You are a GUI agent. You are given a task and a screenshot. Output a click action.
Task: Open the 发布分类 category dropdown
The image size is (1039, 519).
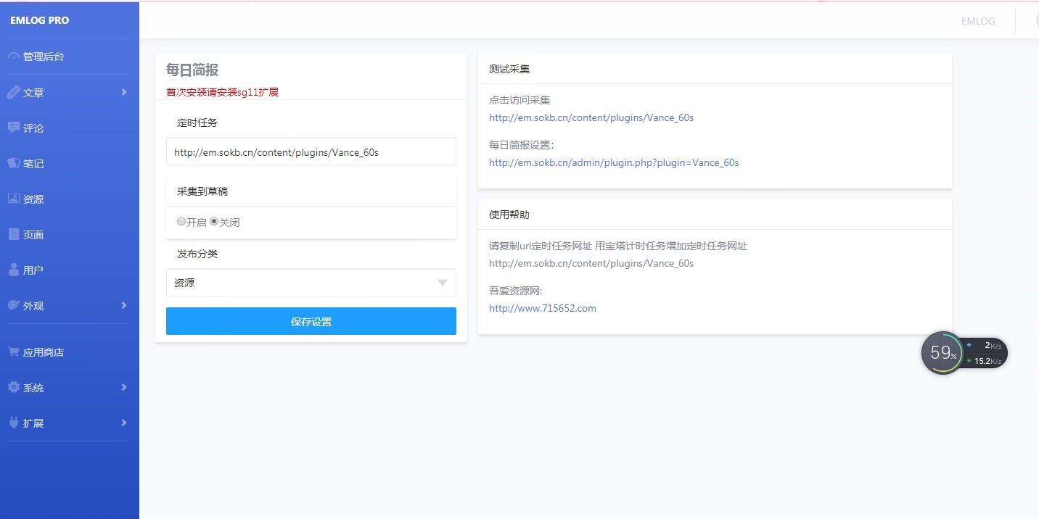tap(311, 283)
